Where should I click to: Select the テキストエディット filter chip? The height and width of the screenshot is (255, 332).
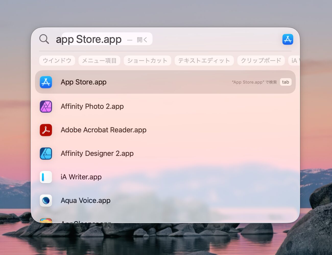click(x=204, y=60)
